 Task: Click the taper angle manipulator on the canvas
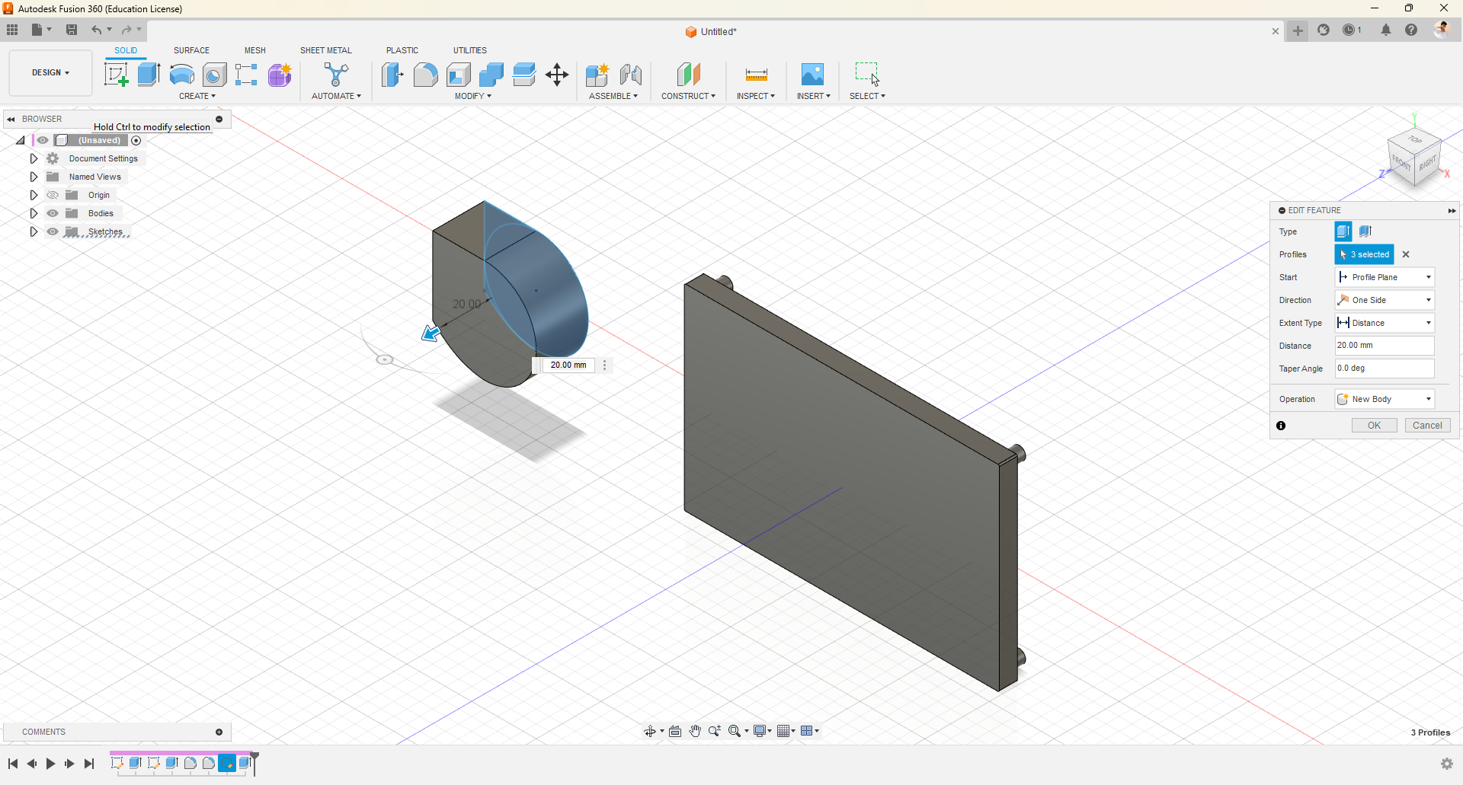click(x=385, y=359)
